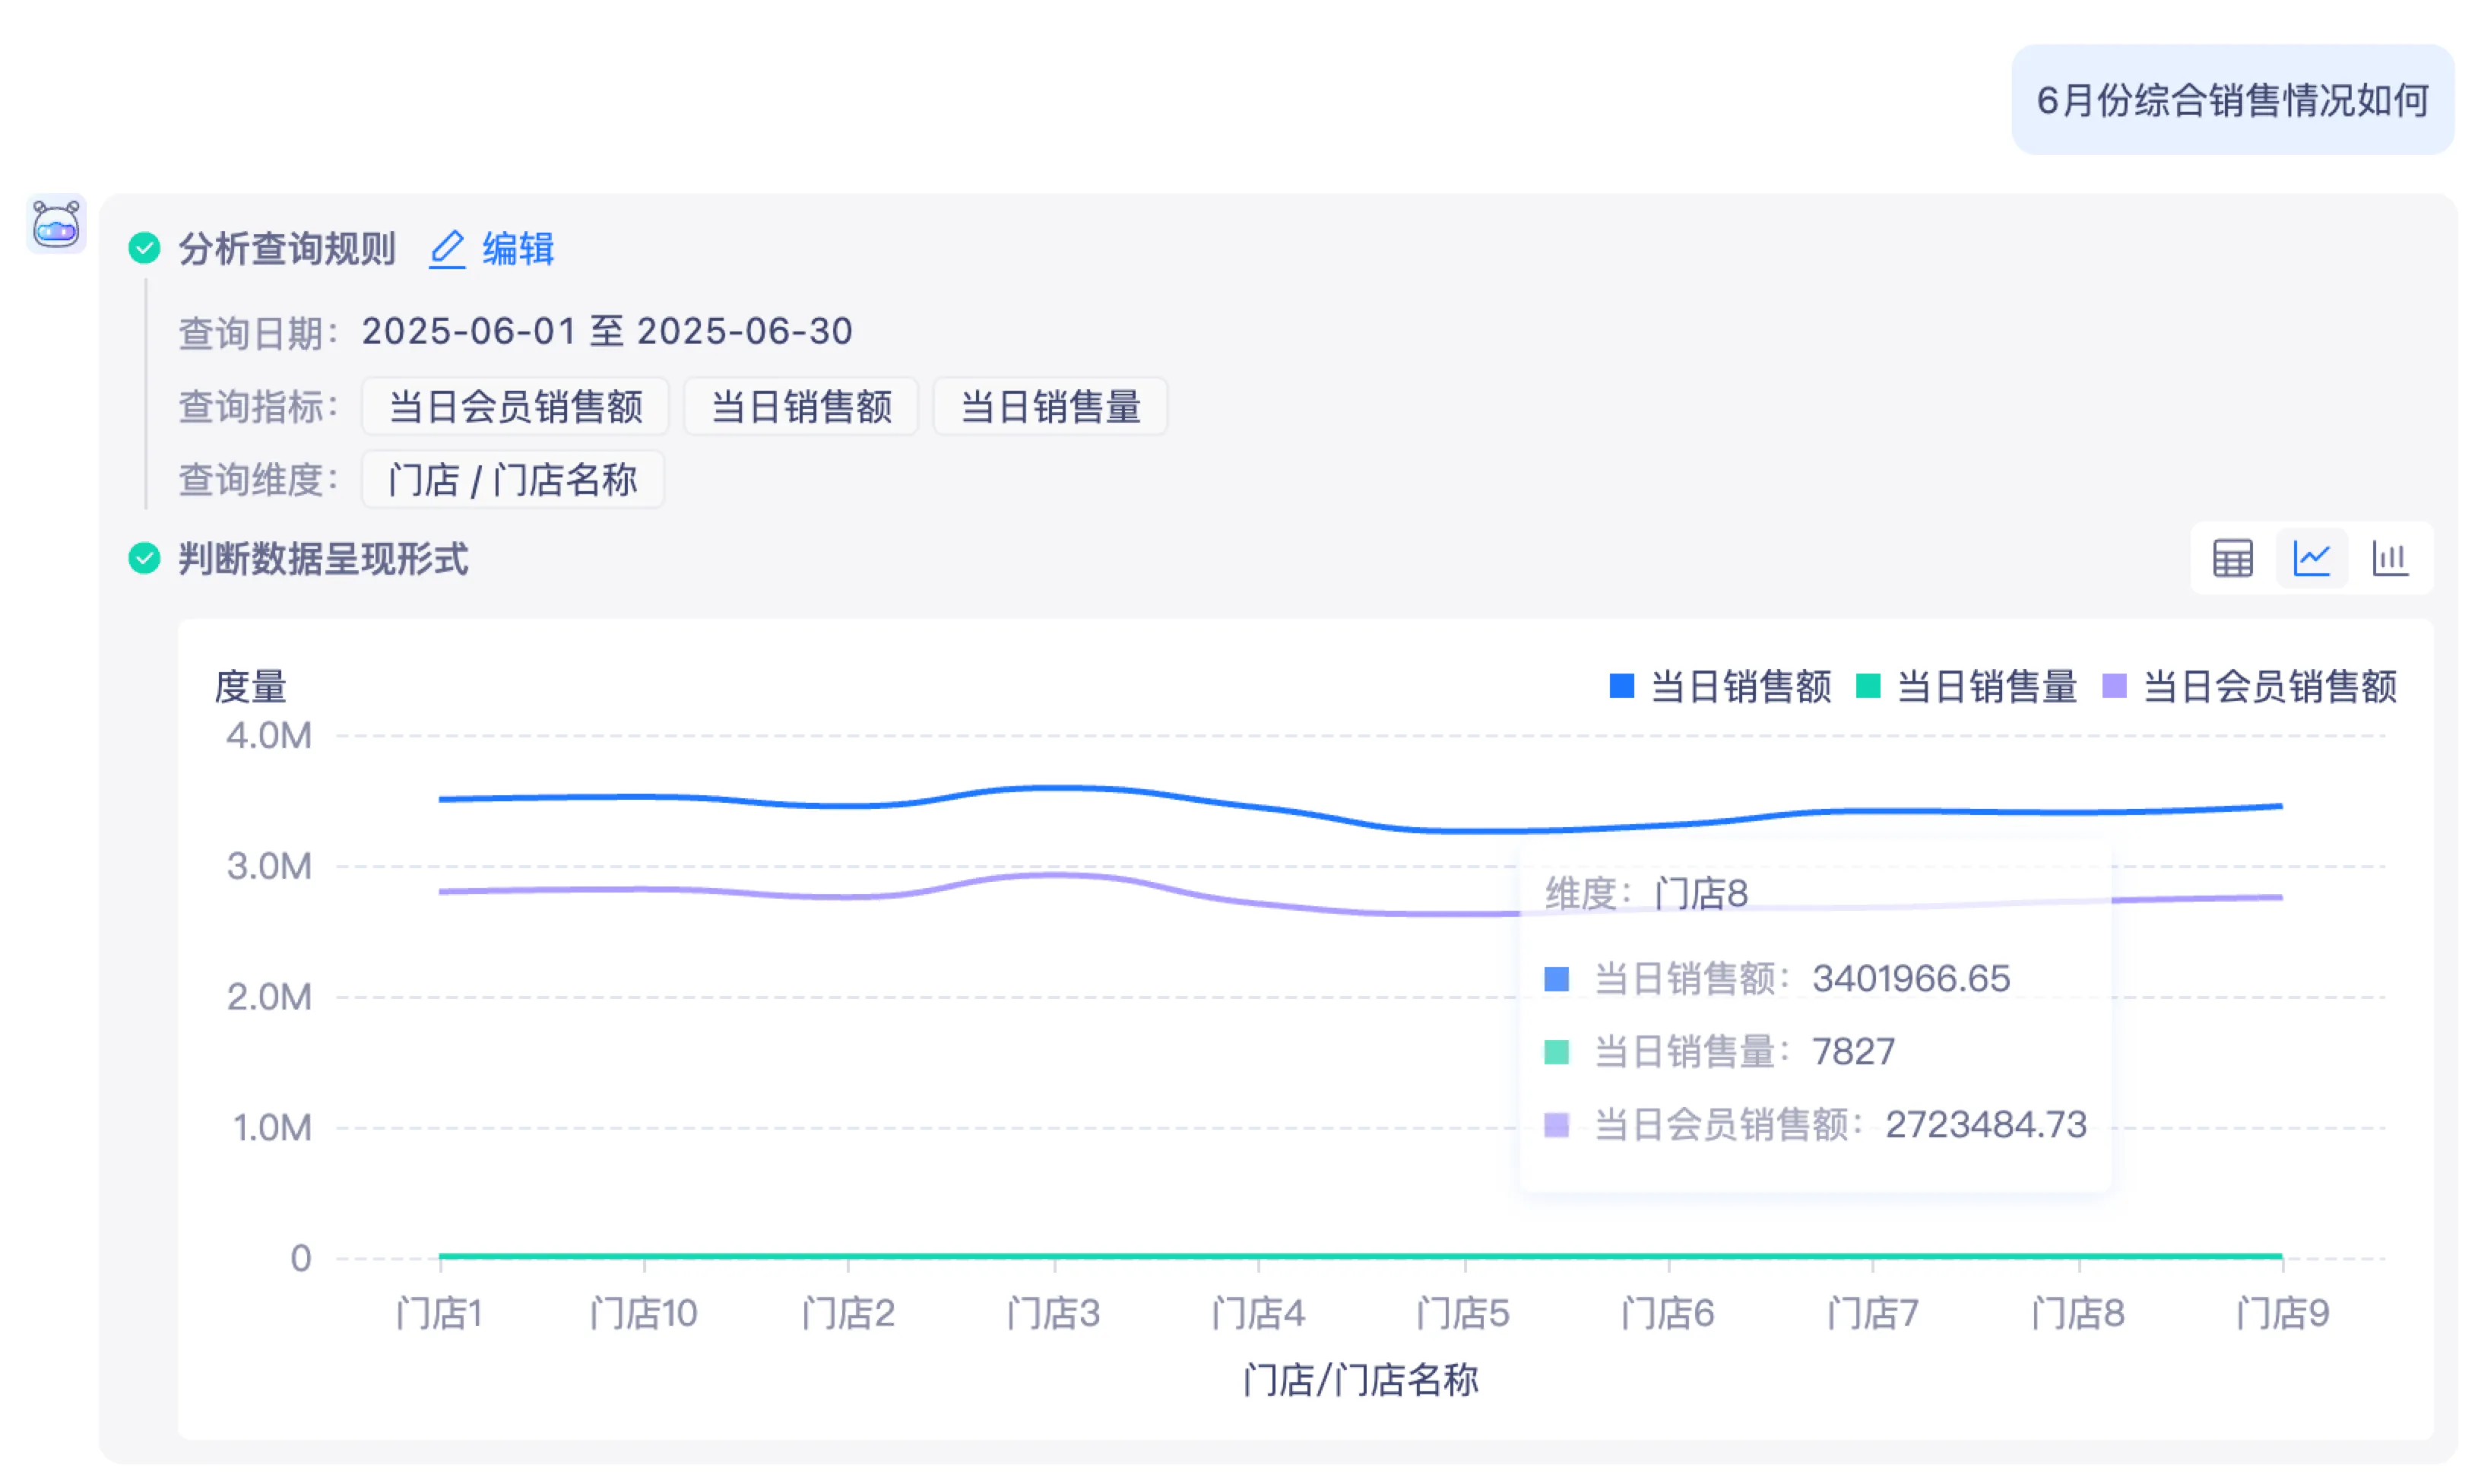2478x1484 pixels.
Task: Click the blue 当日销售额 legend color square
Action: [1621, 686]
